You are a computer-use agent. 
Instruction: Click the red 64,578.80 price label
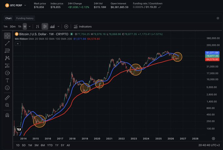pos(212,59)
